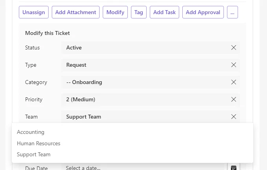This screenshot has width=267, height=170.
Task: Open the Type dropdown showing Request
Action: point(150,65)
